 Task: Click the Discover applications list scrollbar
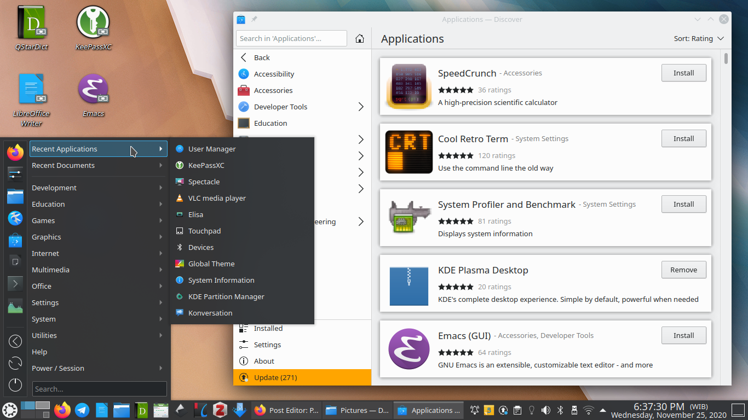726,59
